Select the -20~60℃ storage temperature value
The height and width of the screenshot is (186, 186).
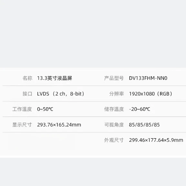tap(139, 109)
